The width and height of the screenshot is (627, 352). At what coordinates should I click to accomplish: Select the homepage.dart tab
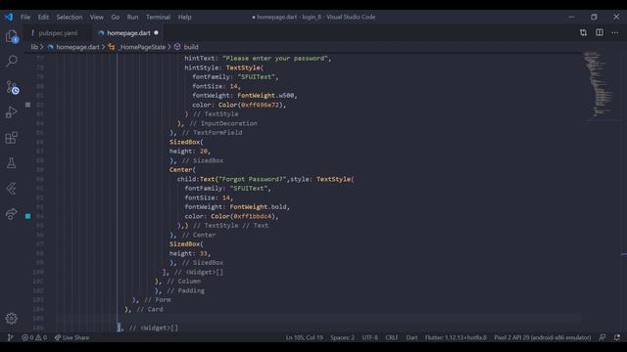pyautogui.click(x=128, y=33)
